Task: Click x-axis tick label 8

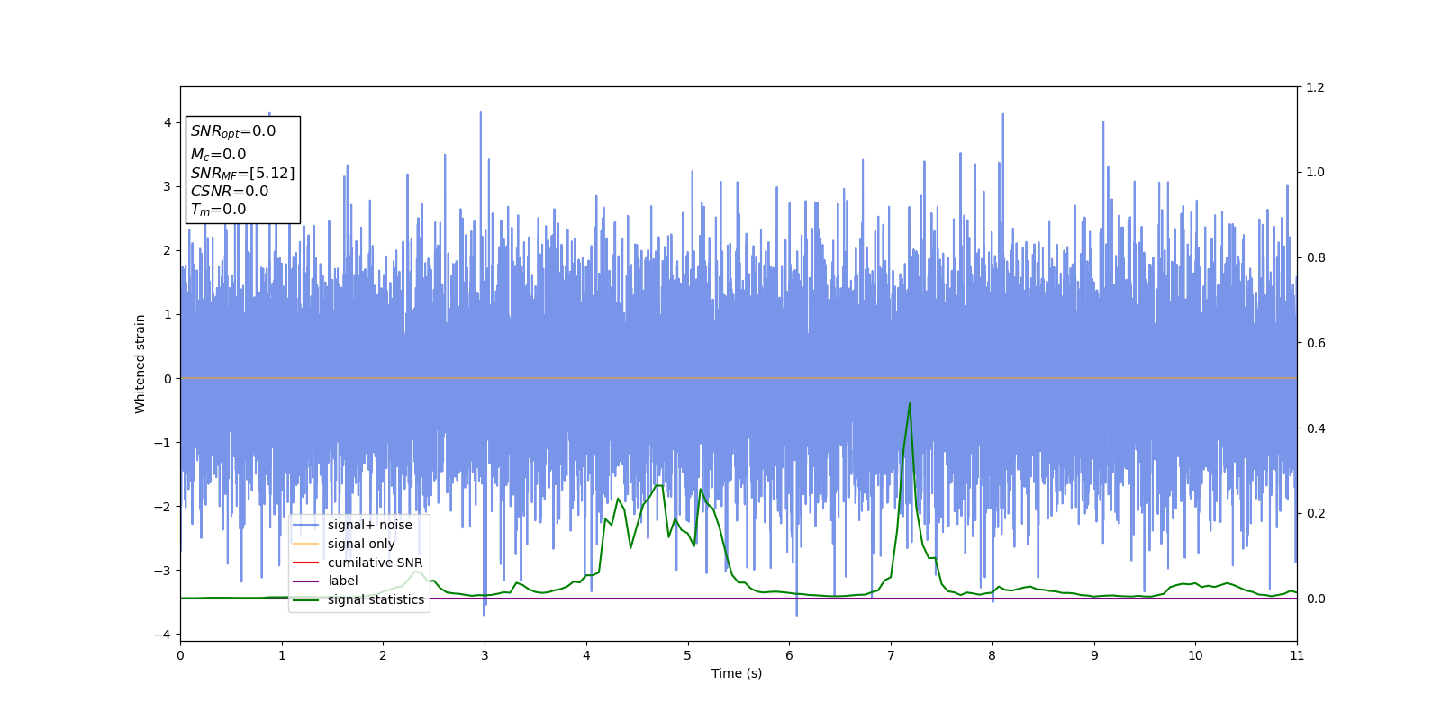Action: pos(992,655)
